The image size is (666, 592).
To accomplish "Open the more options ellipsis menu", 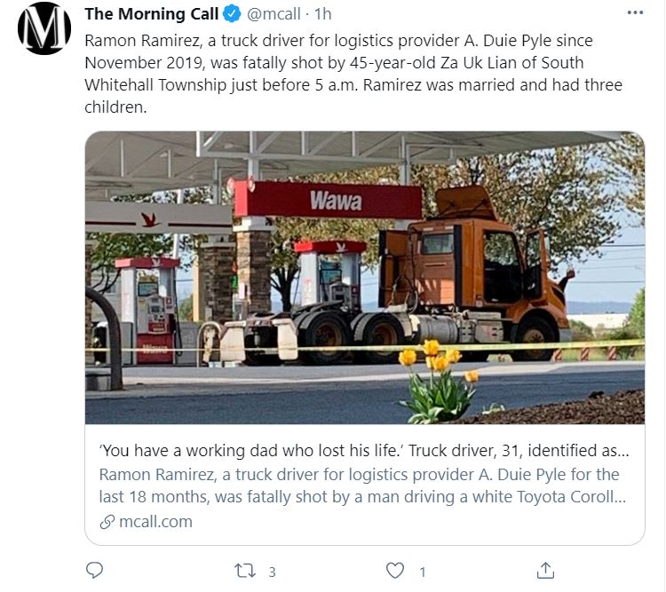I will point(634,13).
